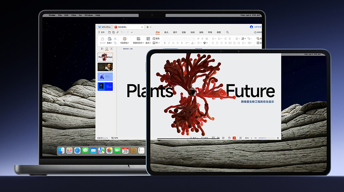Image resolution: width=344 pixels, height=192 pixels.
Task: Switch to the 插入 ribbon tab
Action: point(166,32)
